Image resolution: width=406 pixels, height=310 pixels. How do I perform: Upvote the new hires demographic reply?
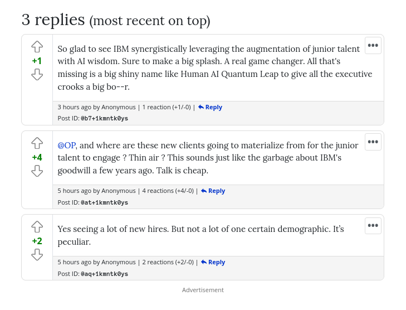[x=37, y=227]
